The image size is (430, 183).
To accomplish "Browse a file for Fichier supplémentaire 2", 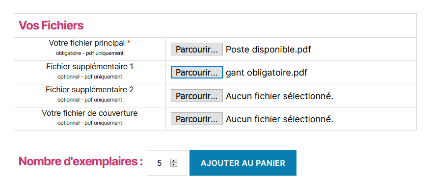I will [x=197, y=96].
